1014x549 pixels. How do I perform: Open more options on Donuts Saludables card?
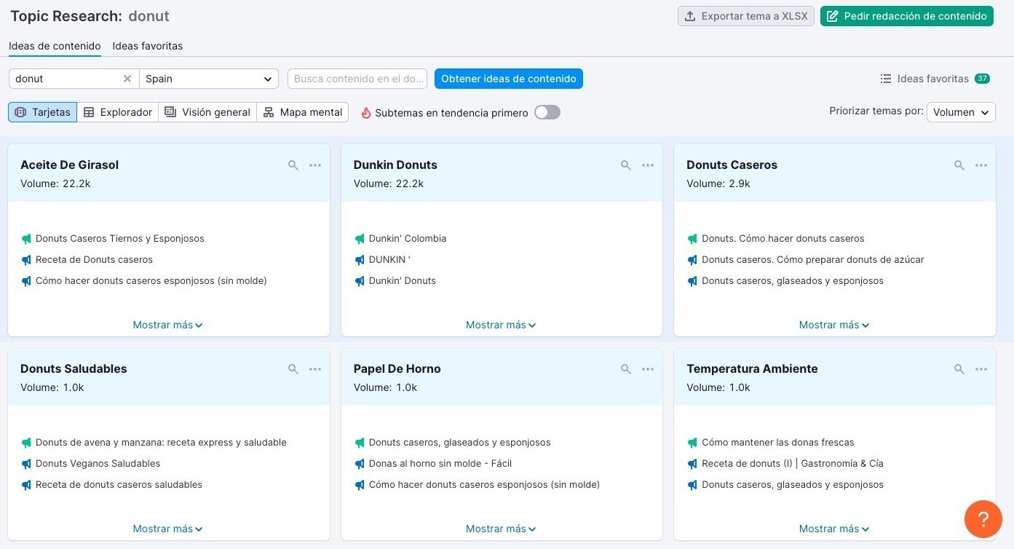click(315, 369)
